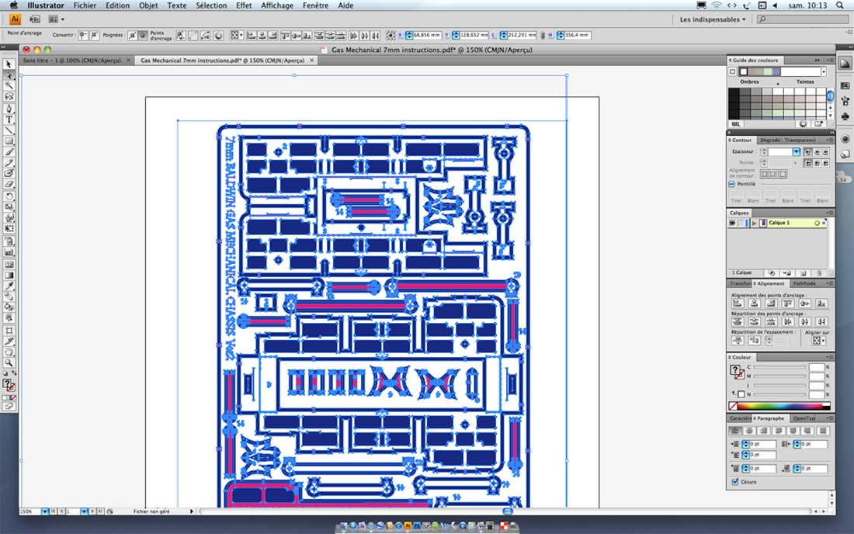854x534 pixels.
Task: Toggle the lock column of Calque 1
Action: point(741,224)
